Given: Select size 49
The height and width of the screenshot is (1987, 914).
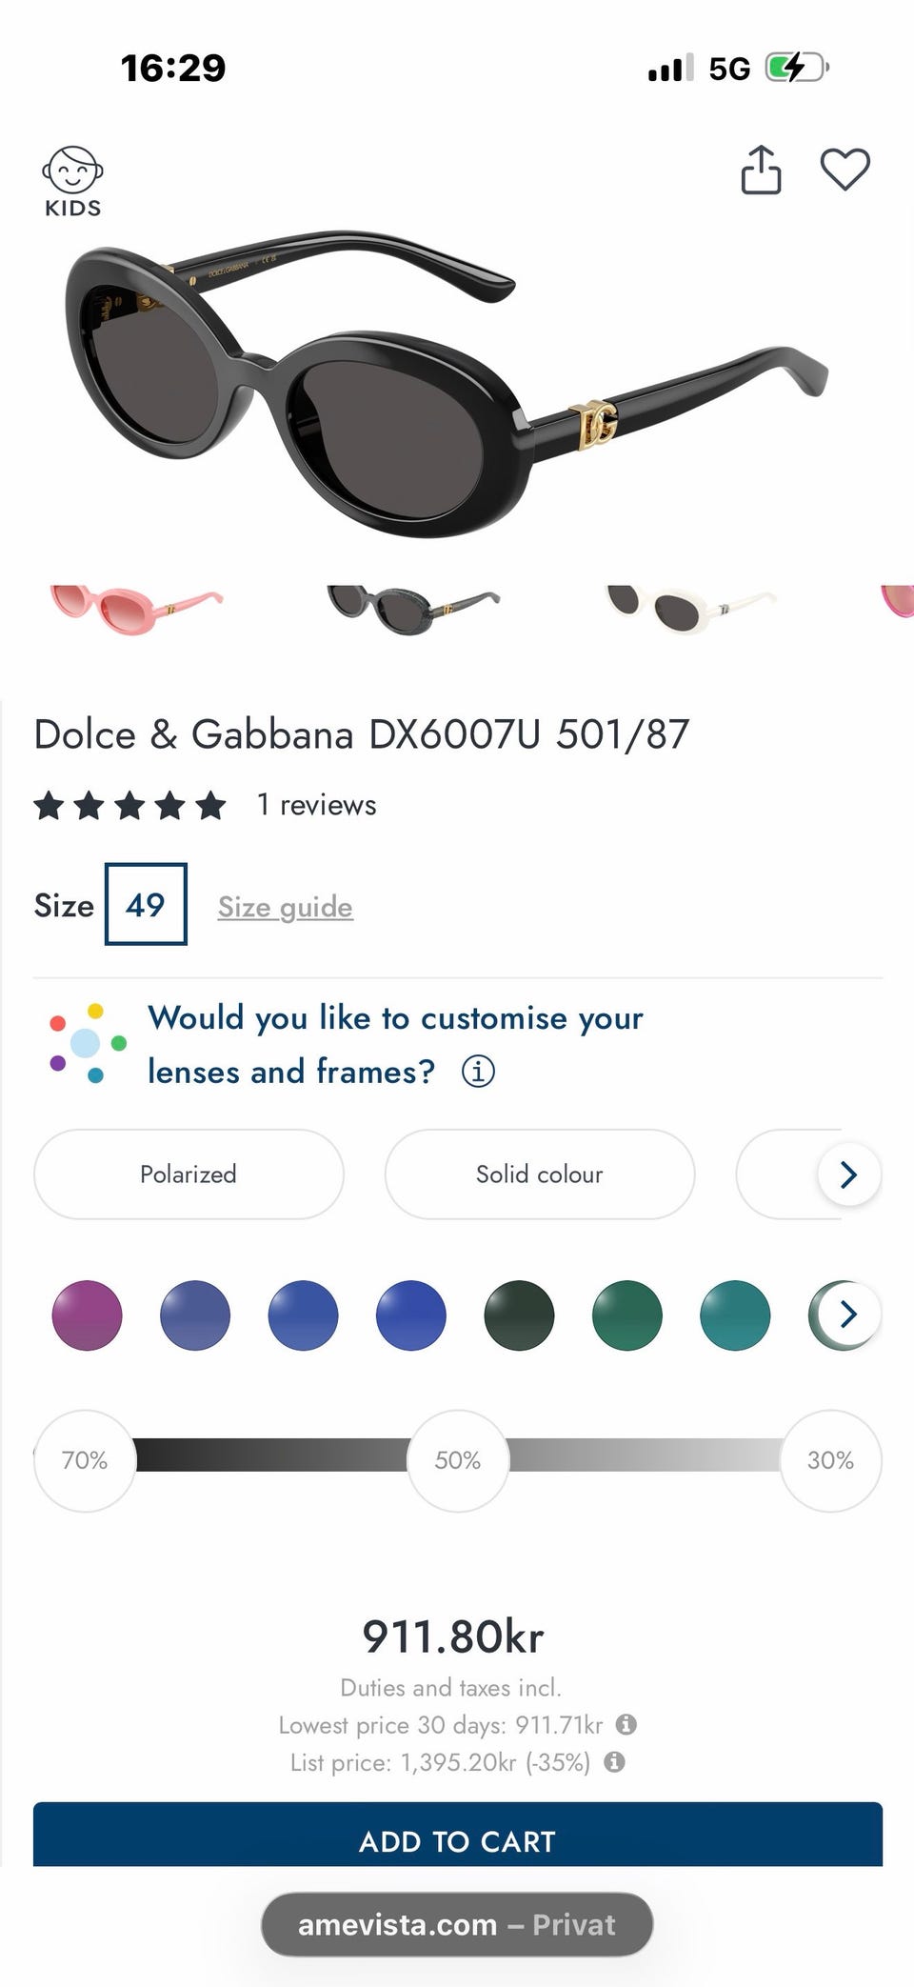Looking at the screenshot, I should (x=146, y=904).
